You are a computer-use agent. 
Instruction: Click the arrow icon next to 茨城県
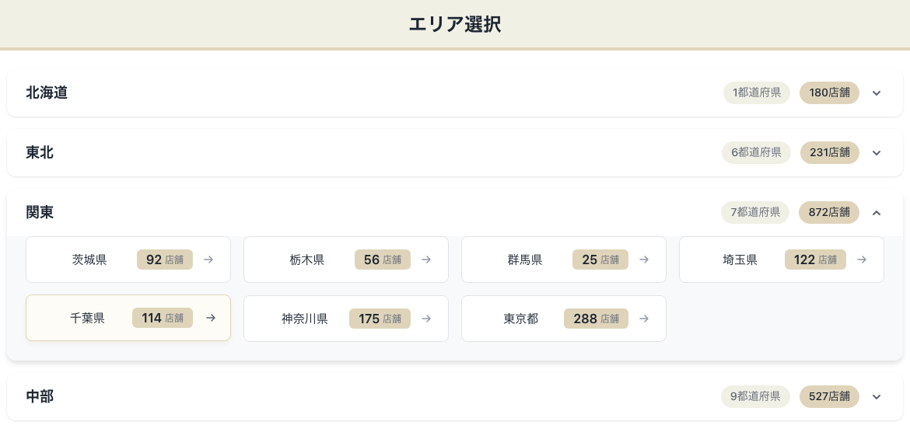pyautogui.click(x=208, y=260)
